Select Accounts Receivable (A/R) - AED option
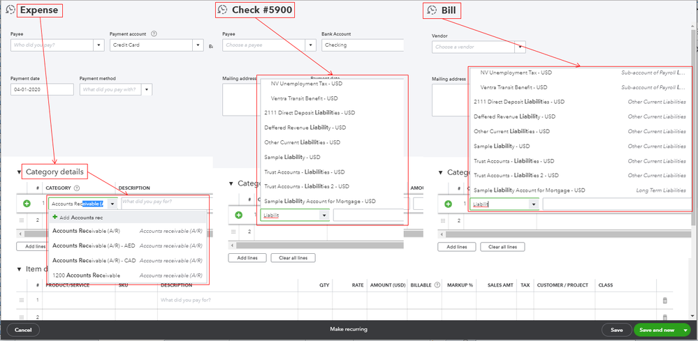This screenshot has width=698, height=341. [x=127, y=245]
